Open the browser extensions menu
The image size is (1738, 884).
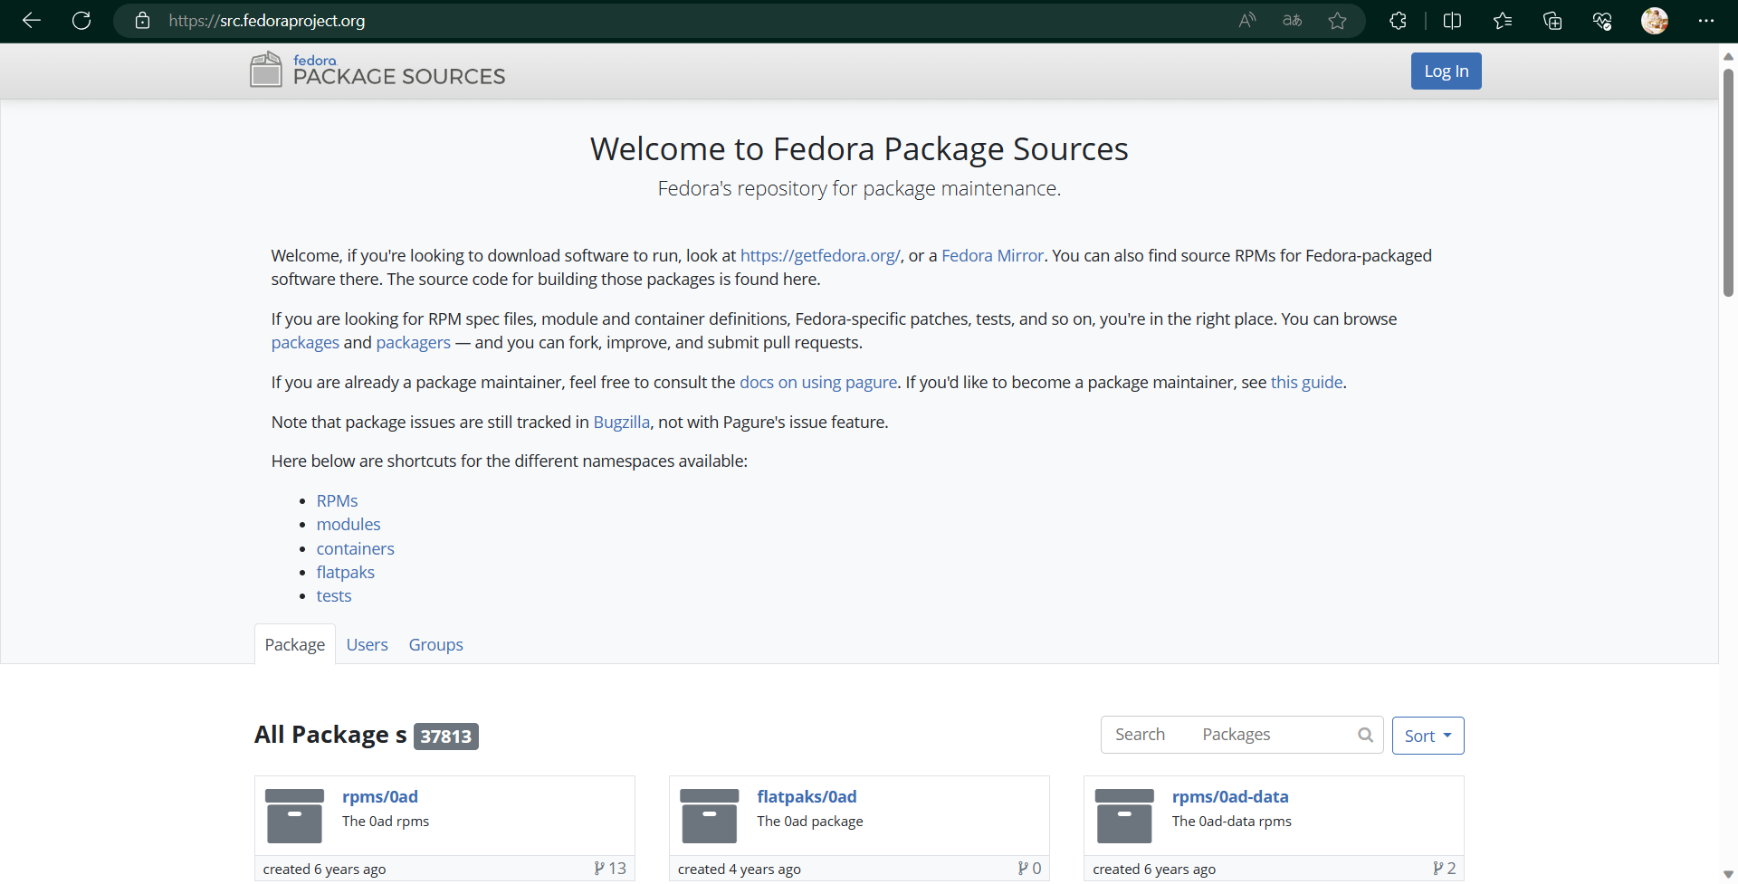tap(1398, 21)
